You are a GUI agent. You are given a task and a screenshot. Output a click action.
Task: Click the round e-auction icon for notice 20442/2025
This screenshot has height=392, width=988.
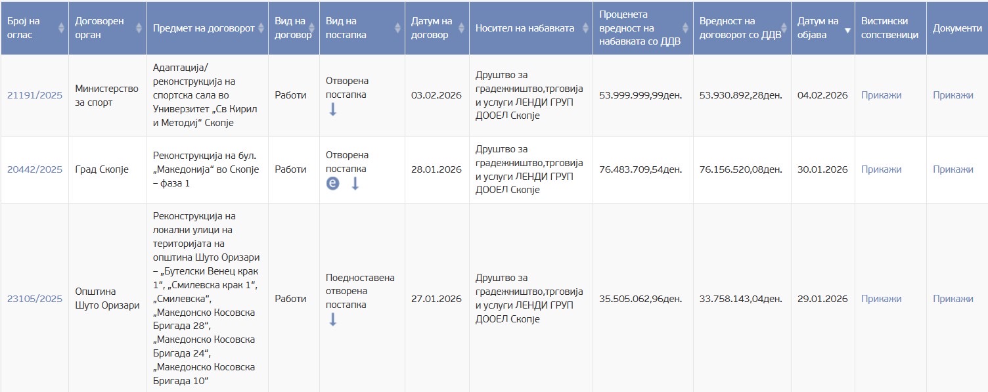pyautogui.click(x=333, y=184)
